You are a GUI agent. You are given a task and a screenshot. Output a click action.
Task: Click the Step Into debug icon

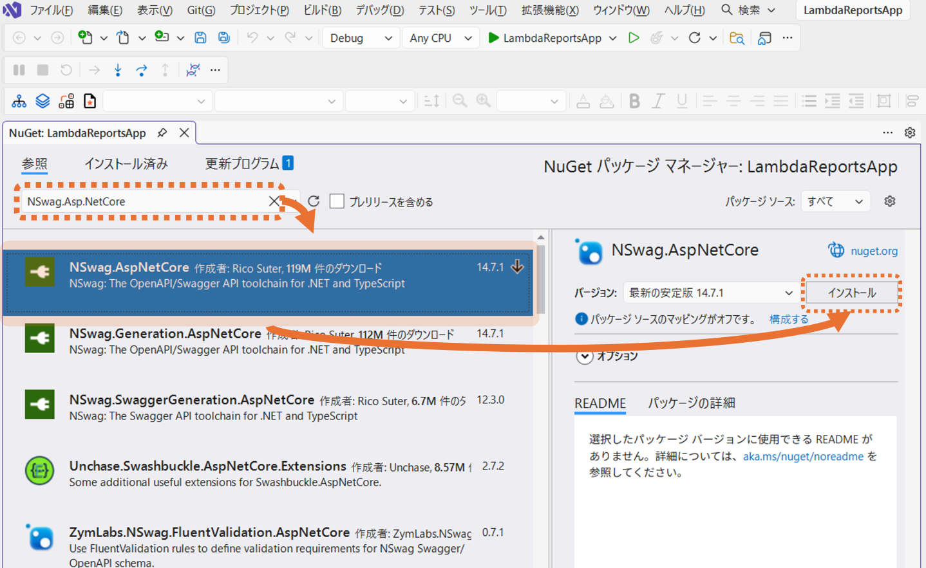tap(118, 69)
